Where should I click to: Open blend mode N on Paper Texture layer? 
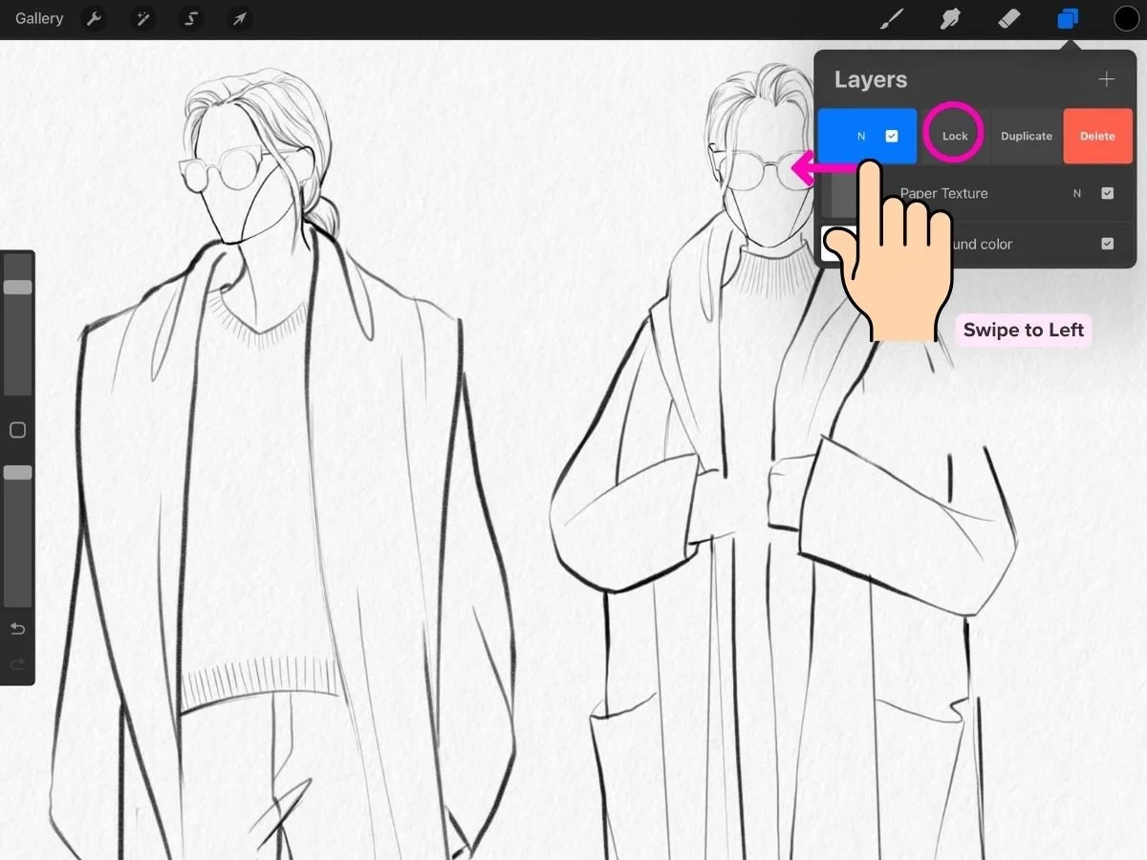click(1077, 193)
